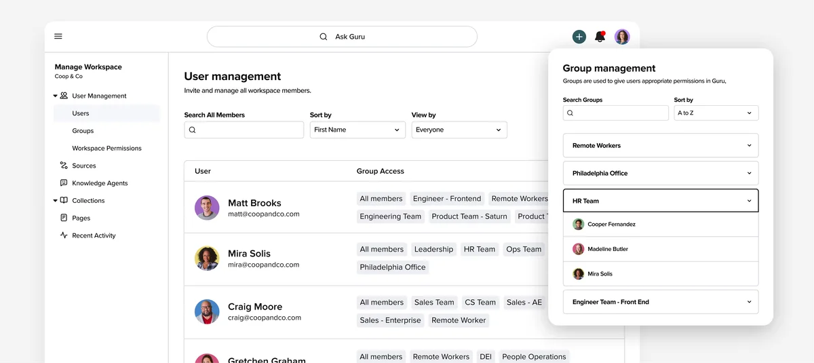
Task: Click the matt@coopandco.com email
Action: click(263, 214)
